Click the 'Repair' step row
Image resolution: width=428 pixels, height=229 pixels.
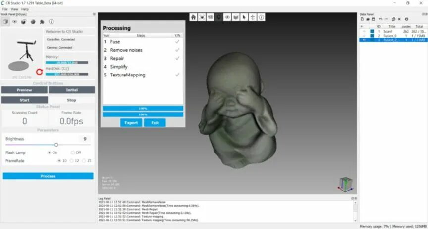143,58
